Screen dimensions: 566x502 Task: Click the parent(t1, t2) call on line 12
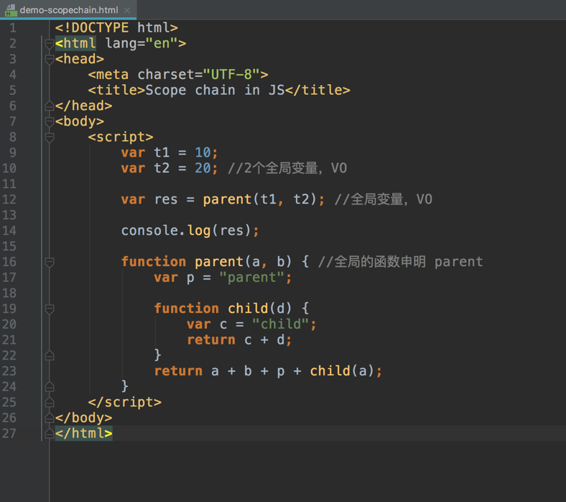(259, 199)
